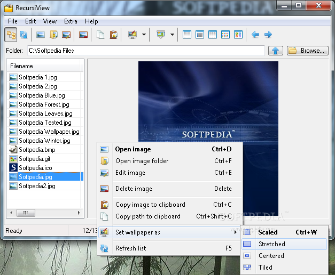Select Softpedia Winter.jpg in the list
Viewport: 335px width, 275px height.
pos(45,141)
